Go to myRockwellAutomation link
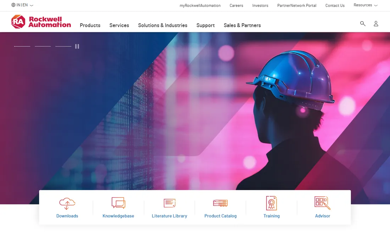Image resolution: width=390 pixels, height=243 pixels. pos(200,5)
